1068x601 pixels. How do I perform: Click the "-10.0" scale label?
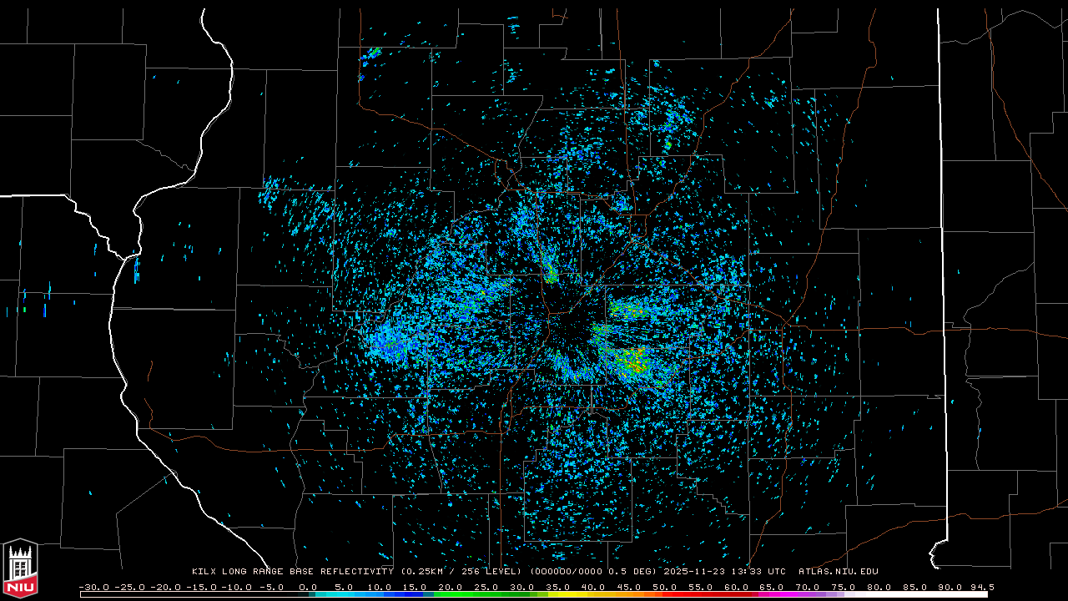click(x=237, y=587)
